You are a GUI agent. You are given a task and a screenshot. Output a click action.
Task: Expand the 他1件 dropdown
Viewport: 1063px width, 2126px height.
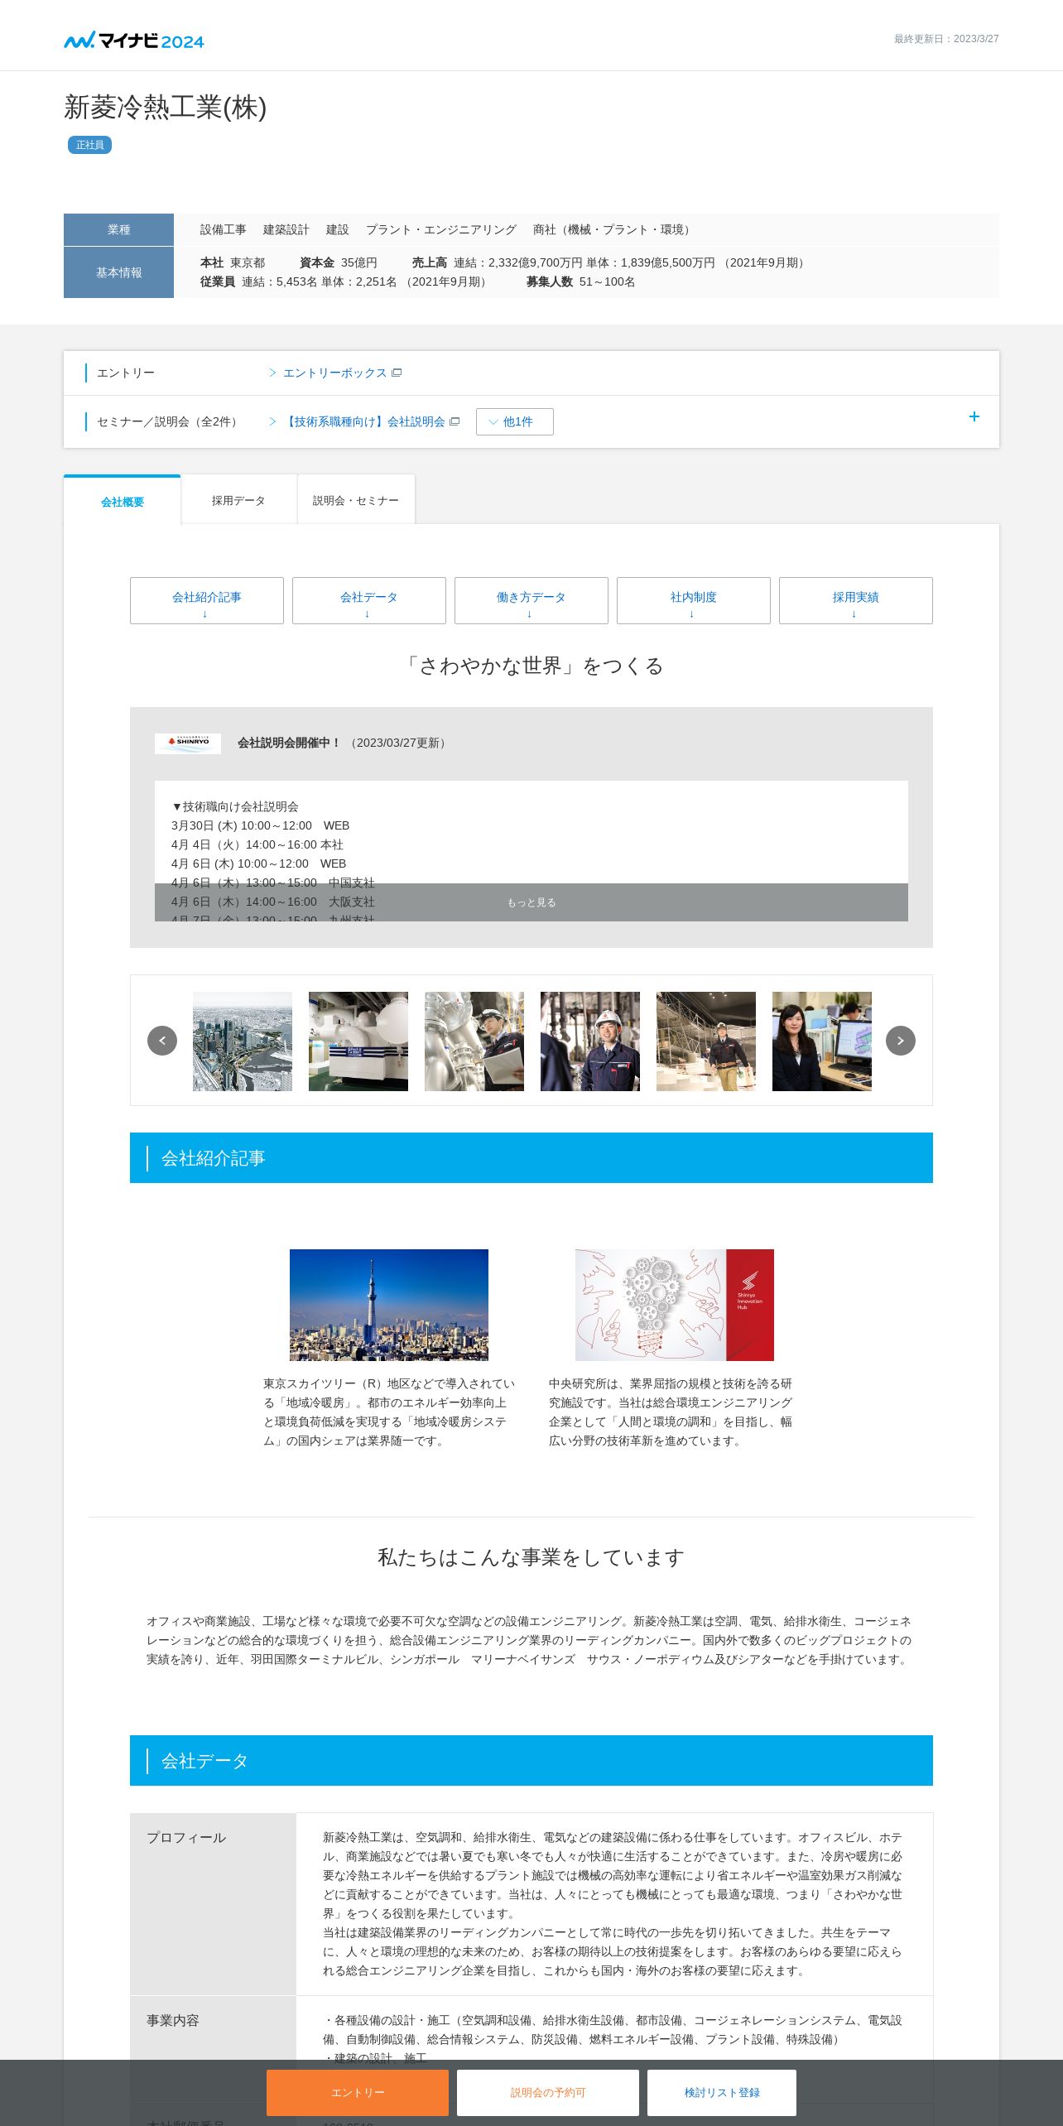[515, 422]
